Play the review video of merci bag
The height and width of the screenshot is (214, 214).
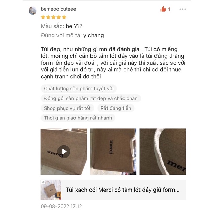coord(64,151)
